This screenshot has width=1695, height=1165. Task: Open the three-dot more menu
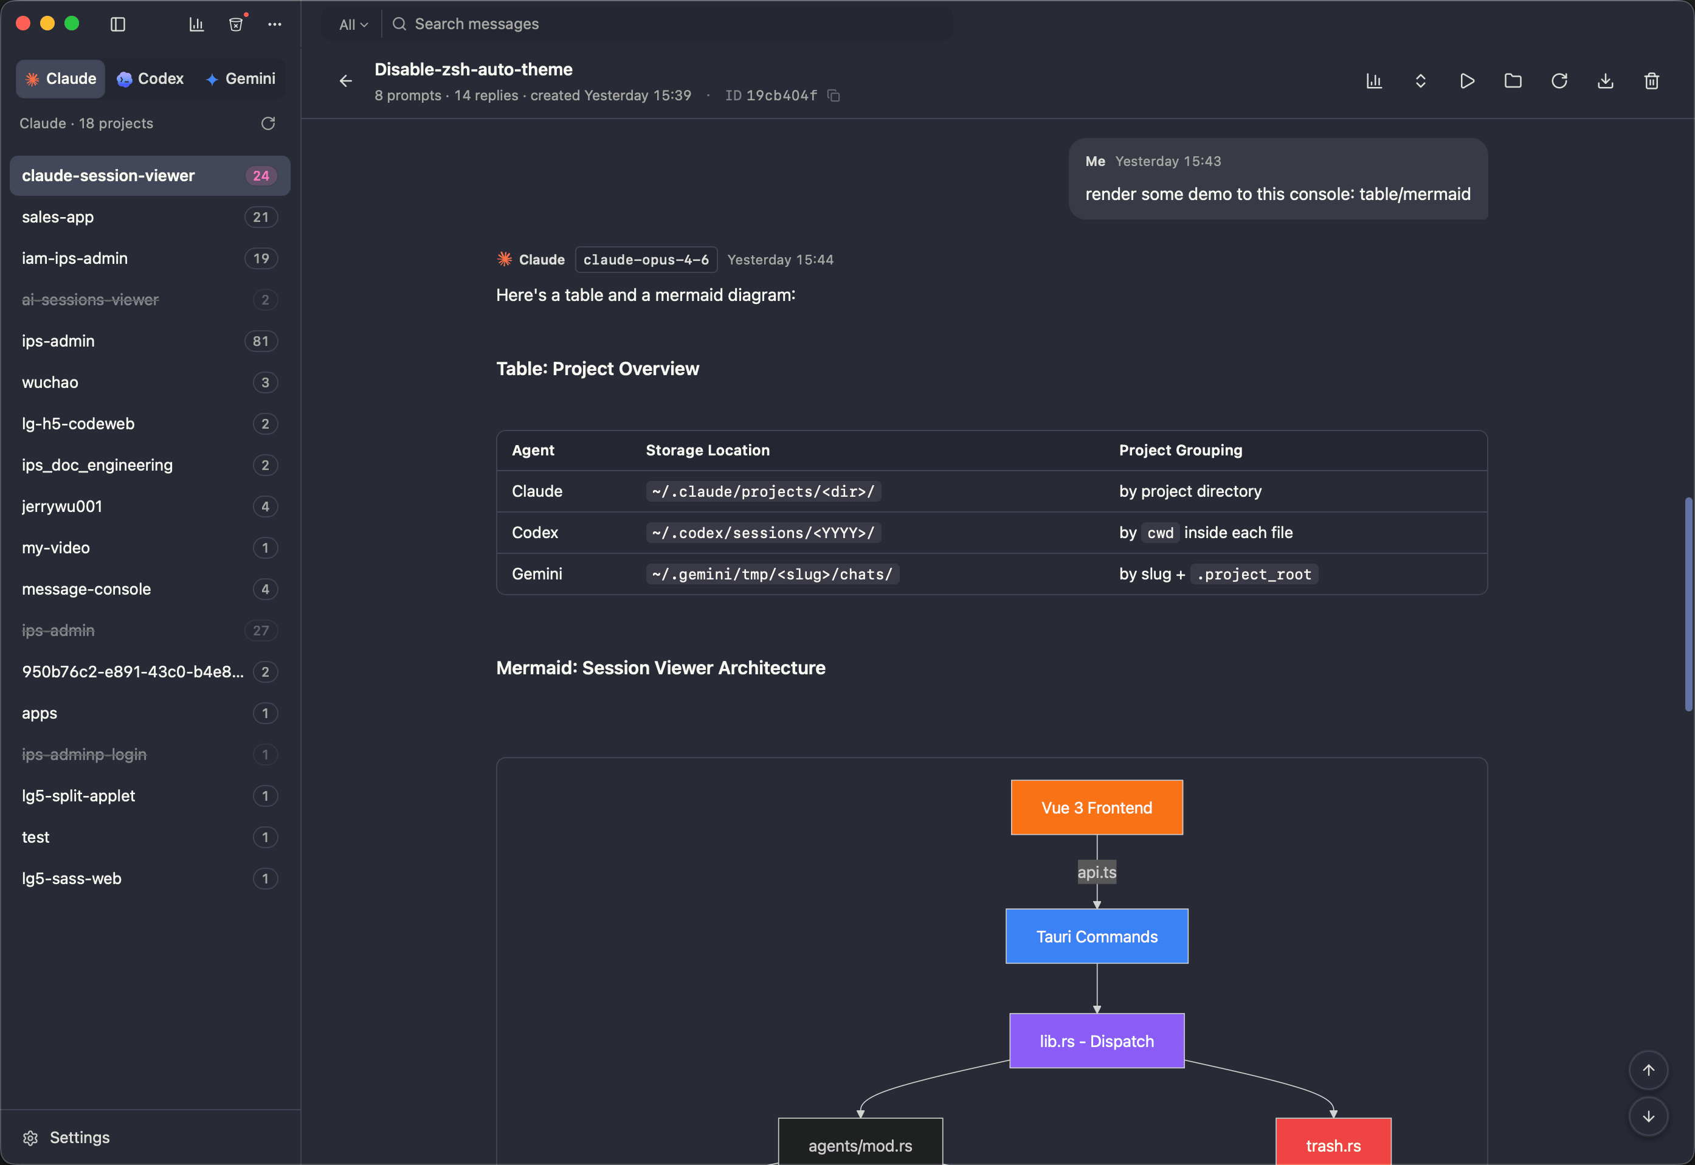click(274, 24)
